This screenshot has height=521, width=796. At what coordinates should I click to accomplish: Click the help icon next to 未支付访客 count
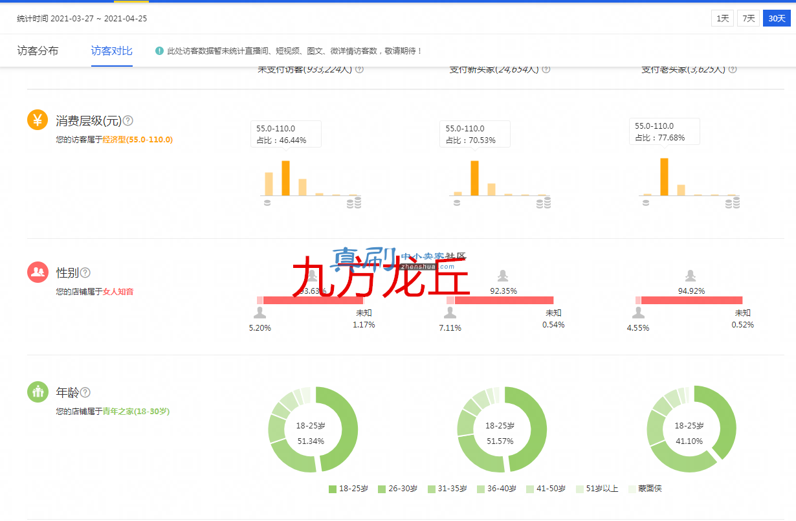[359, 69]
